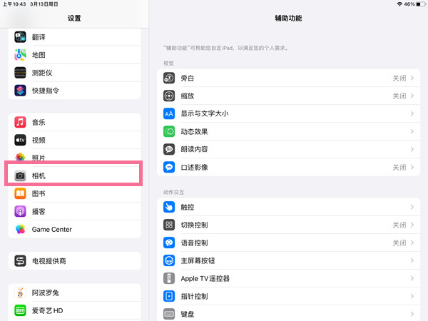The image size is (428, 321).
Task: Expand the 显示与文字大小 row chevron
Action: pos(412,113)
